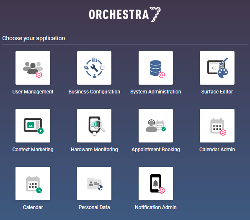Open System Administration database icon
250x220 pixels.
point(156,68)
